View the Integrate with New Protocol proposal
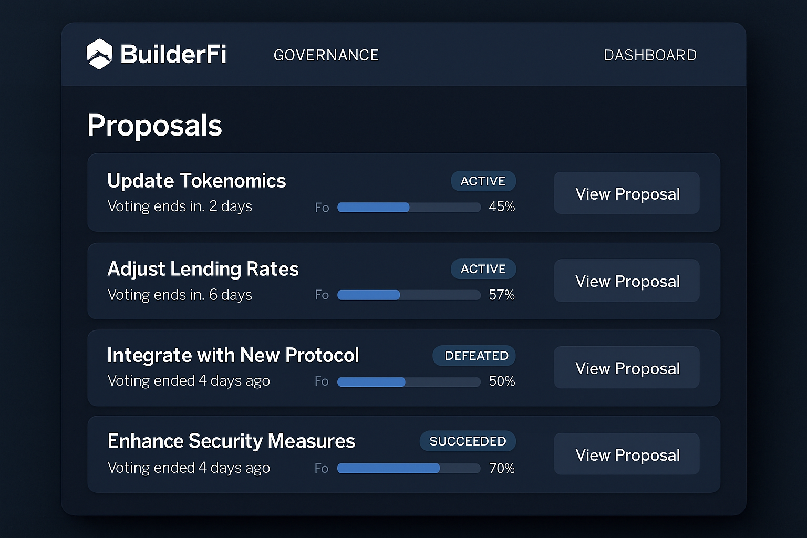This screenshot has height=538, width=807. point(626,368)
